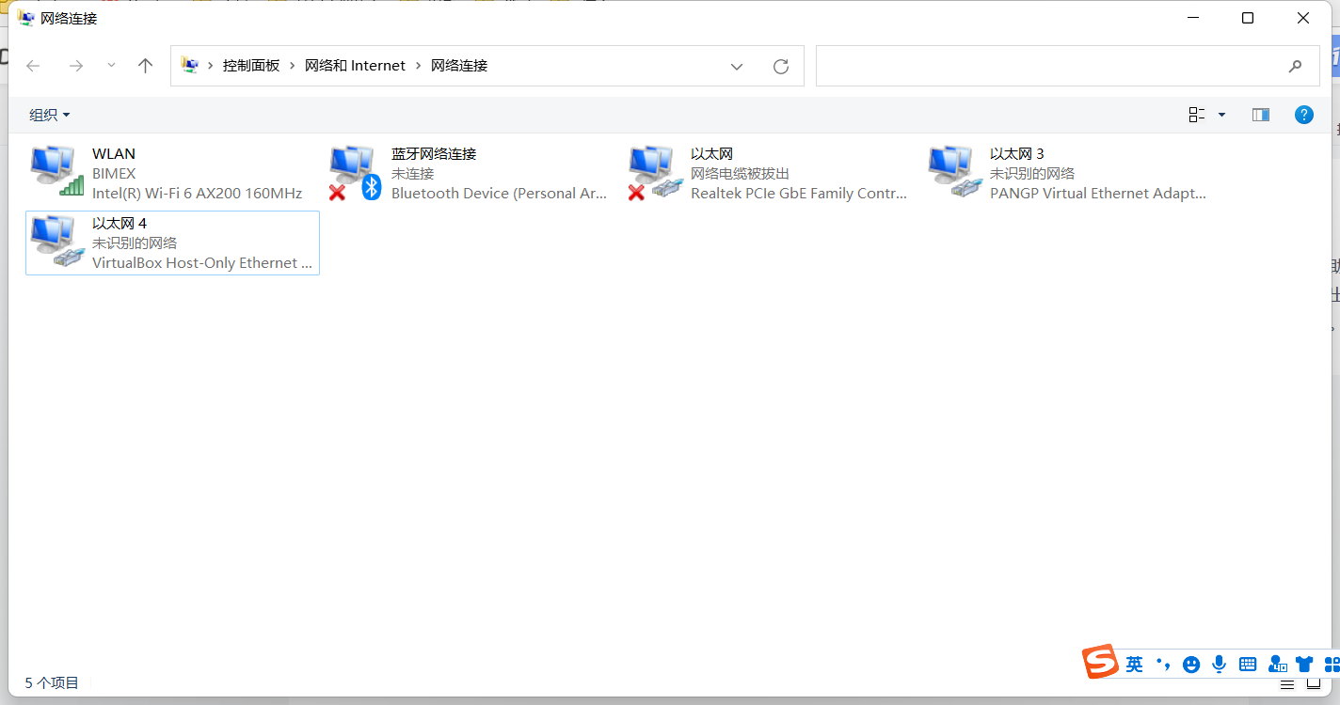
Task: Click the BIMEX network name text
Action: coord(114,174)
